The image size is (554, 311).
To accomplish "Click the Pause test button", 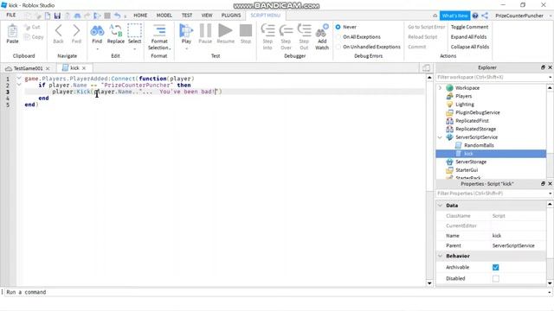I will click(x=205, y=31).
